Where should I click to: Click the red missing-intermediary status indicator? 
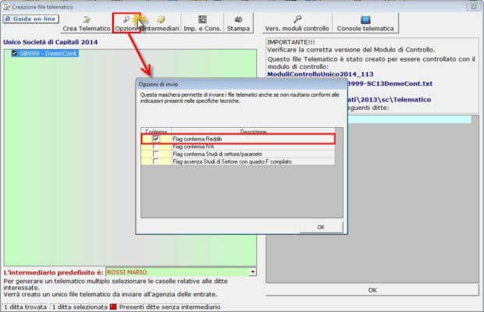coord(112,307)
